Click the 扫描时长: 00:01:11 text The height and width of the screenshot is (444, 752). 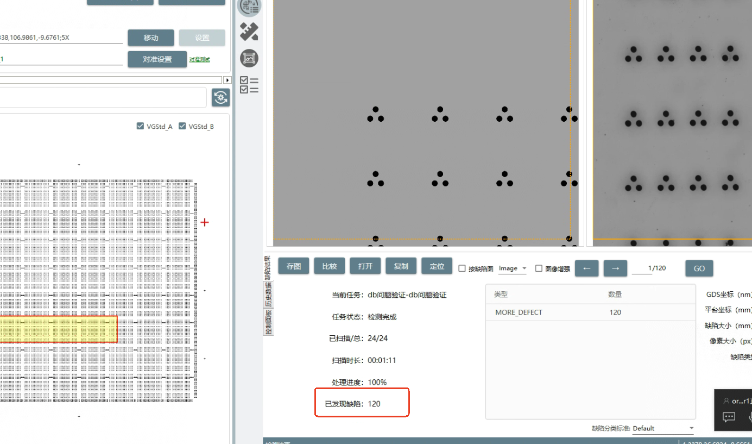(363, 360)
